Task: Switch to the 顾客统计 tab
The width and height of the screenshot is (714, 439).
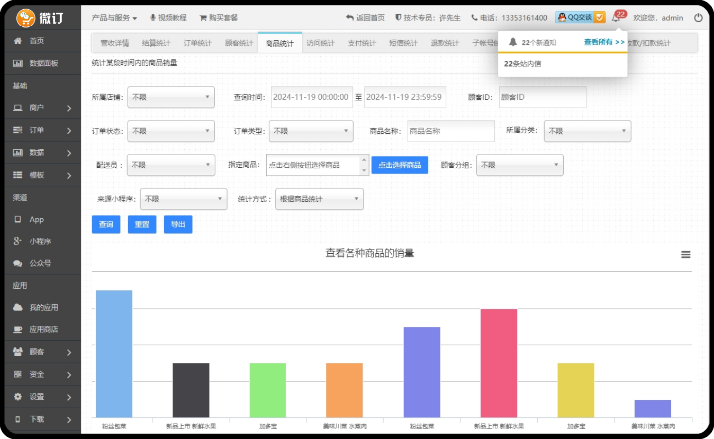Action: tap(239, 43)
